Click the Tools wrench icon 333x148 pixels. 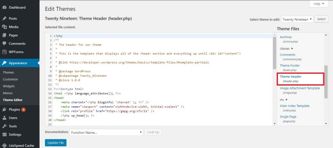pyautogui.click(x=4, y=126)
